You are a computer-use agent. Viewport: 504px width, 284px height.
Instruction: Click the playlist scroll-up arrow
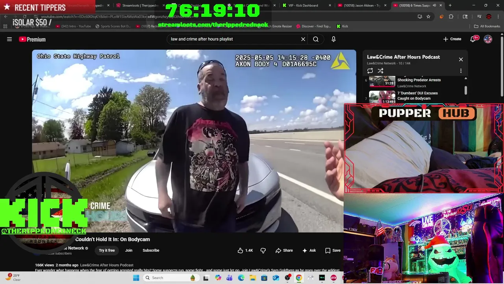(x=465, y=78)
